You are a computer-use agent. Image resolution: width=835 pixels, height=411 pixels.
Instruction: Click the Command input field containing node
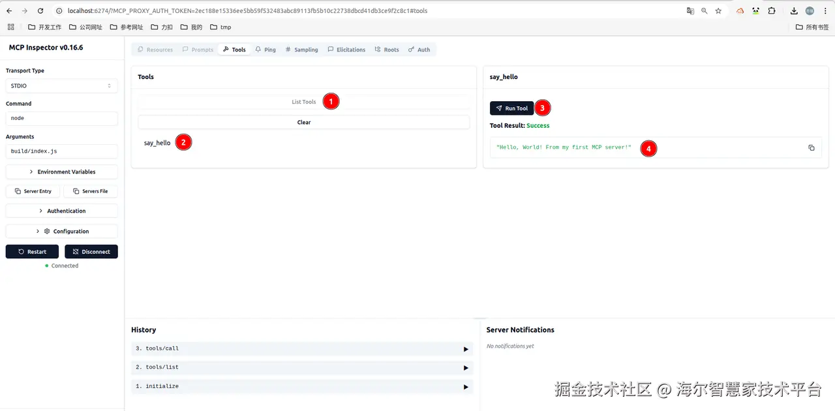pyautogui.click(x=61, y=118)
